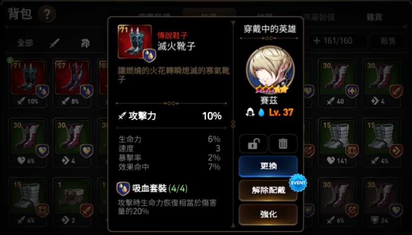Select the helmet filter icon
This screenshot has width=412, height=235.
click(x=85, y=43)
